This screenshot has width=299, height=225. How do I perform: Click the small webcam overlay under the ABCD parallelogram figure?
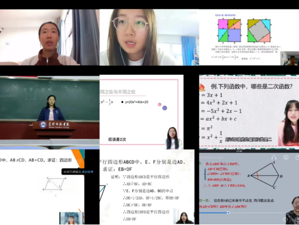(x=71, y=218)
